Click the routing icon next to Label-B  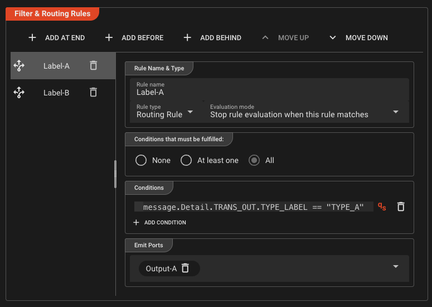coord(19,93)
